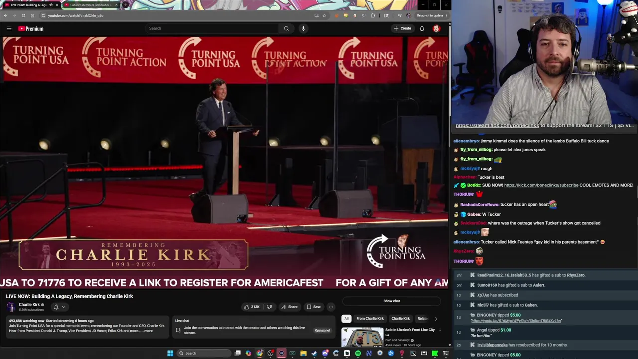Open the browser home page
Image resolution: width=638 pixels, height=359 pixels.
32,15
